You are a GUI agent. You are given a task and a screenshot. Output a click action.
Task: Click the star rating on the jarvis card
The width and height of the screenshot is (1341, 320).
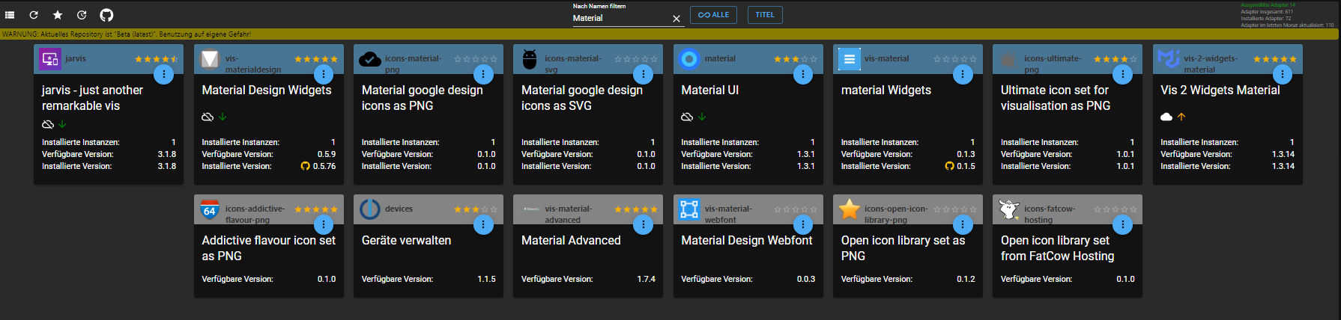(x=156, y=59)
